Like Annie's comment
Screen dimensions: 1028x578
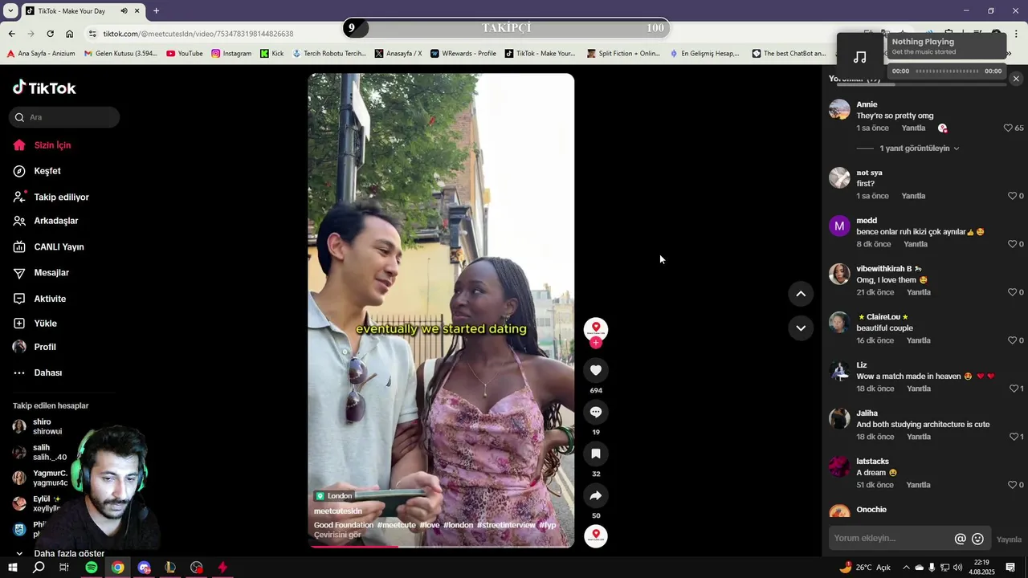[1008, 128]
